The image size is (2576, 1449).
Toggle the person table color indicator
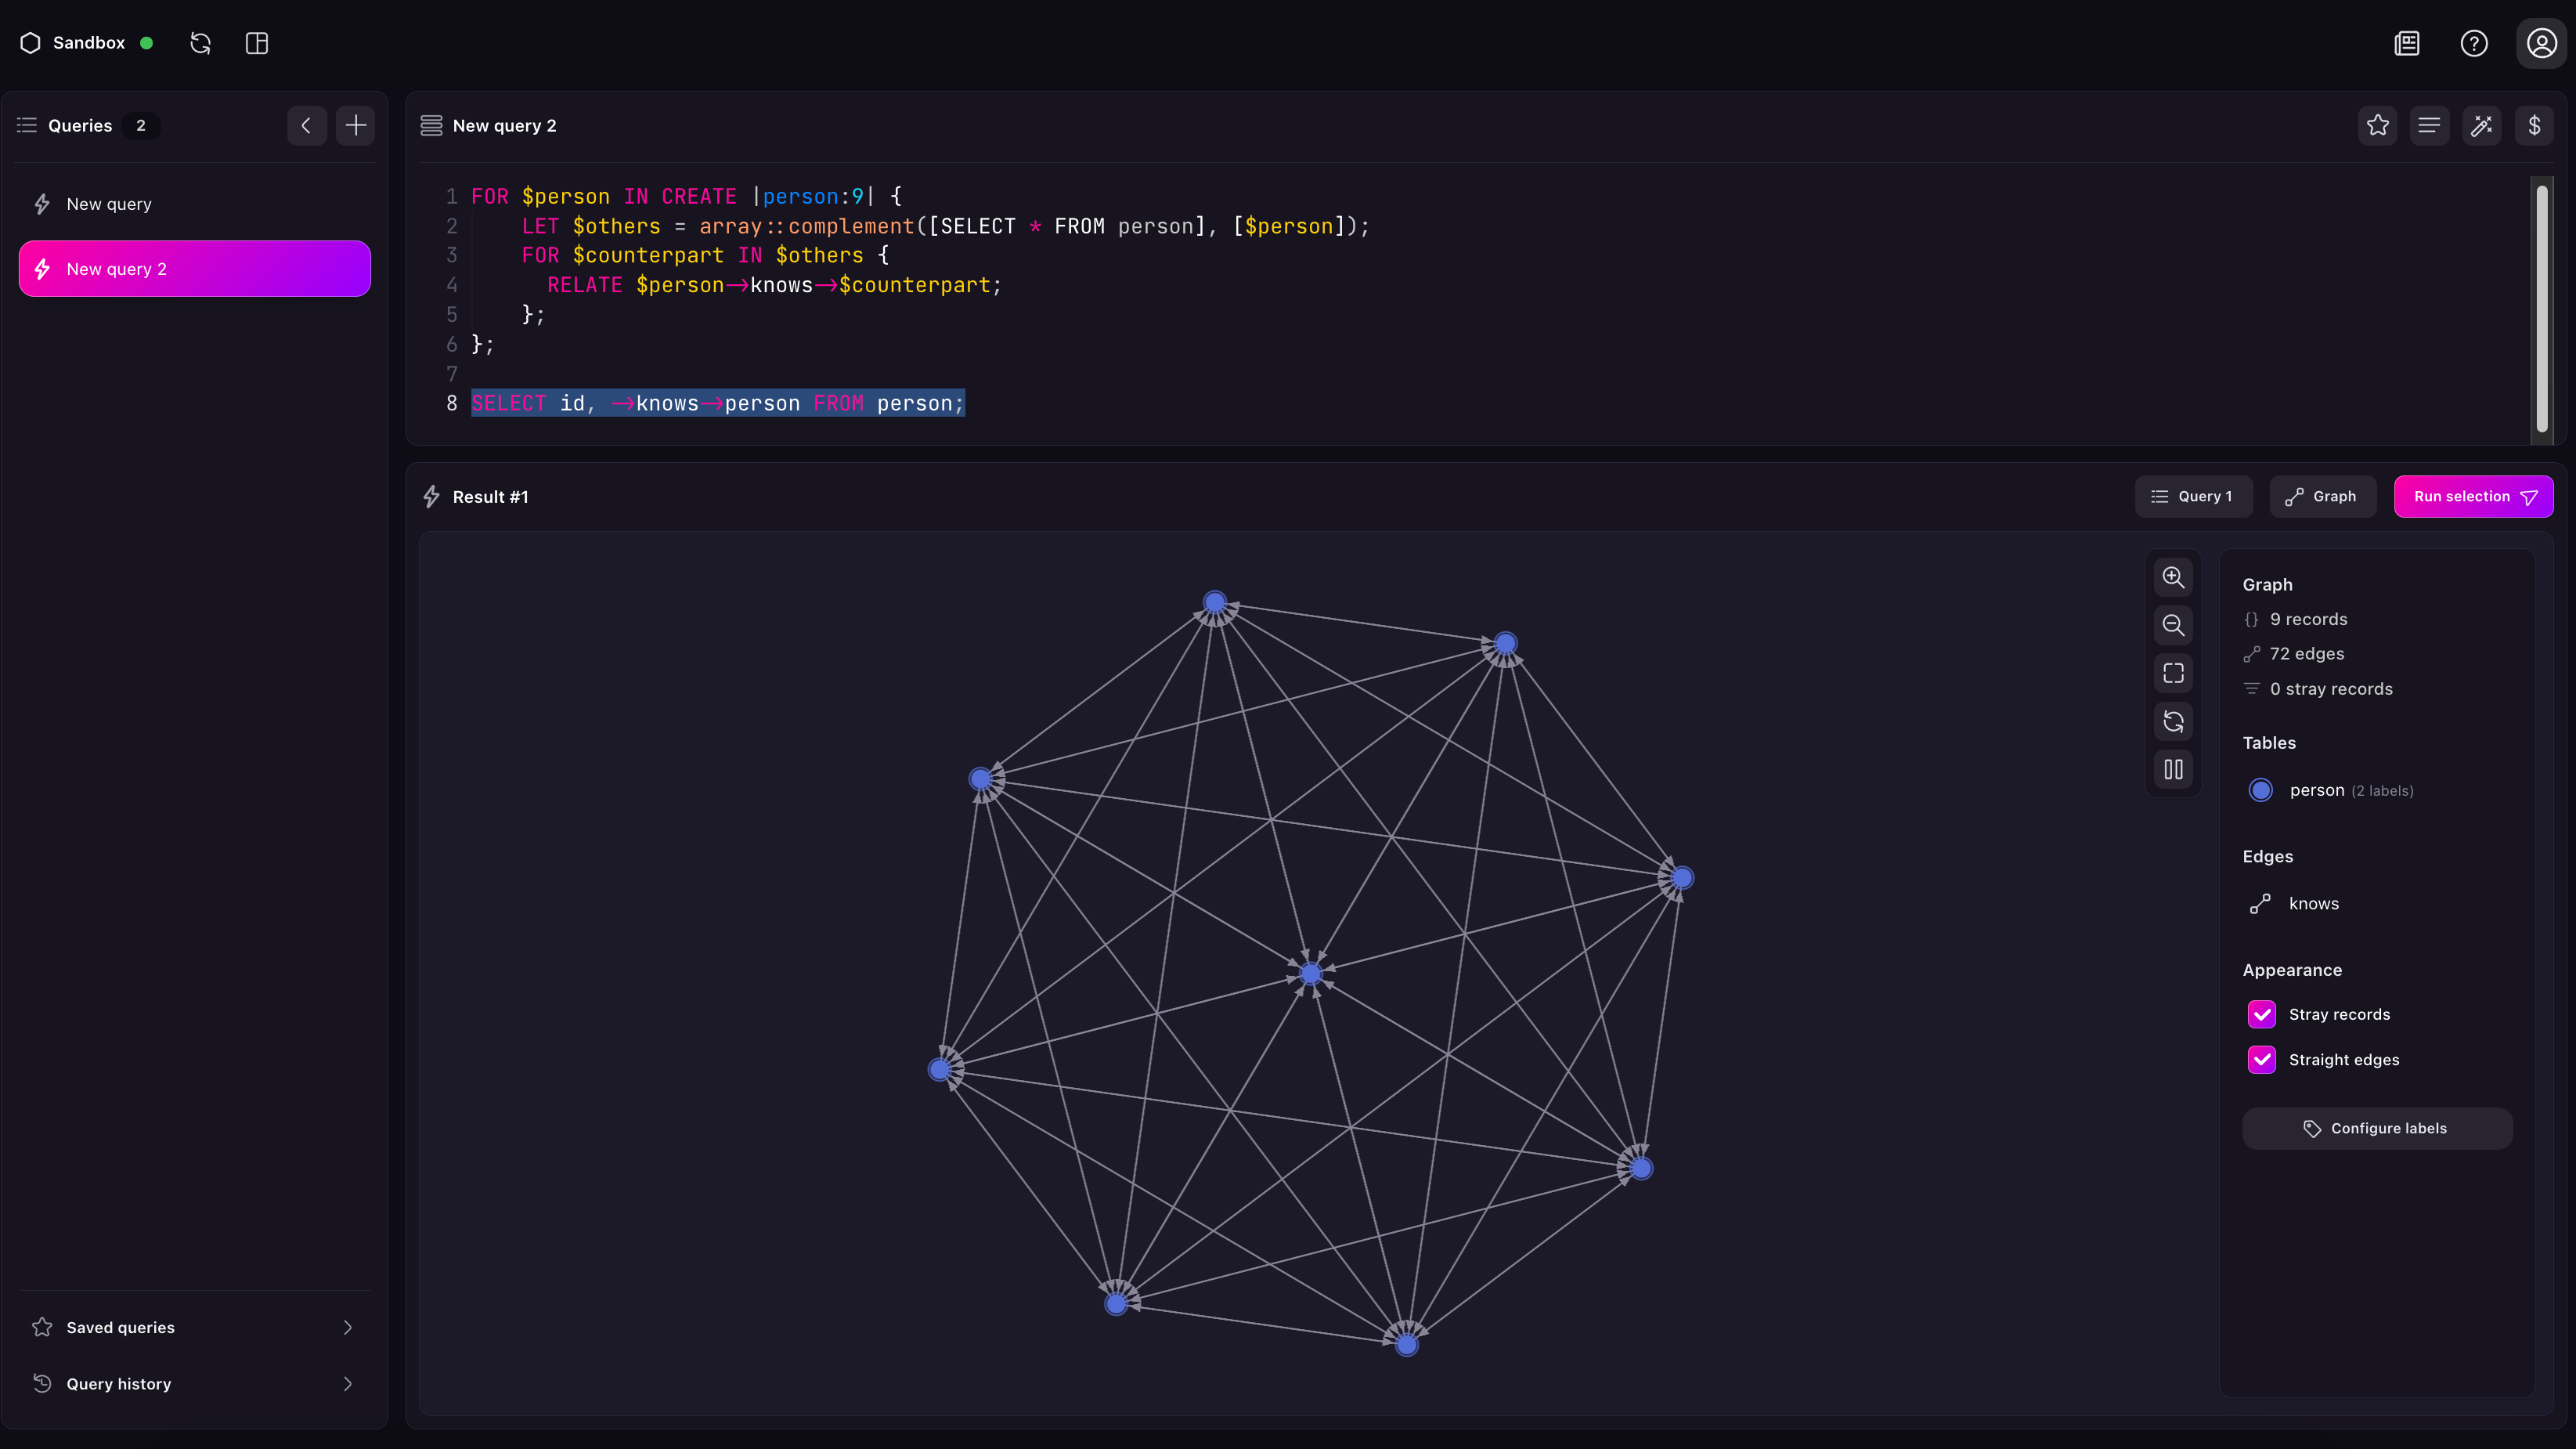(2262, 789)
